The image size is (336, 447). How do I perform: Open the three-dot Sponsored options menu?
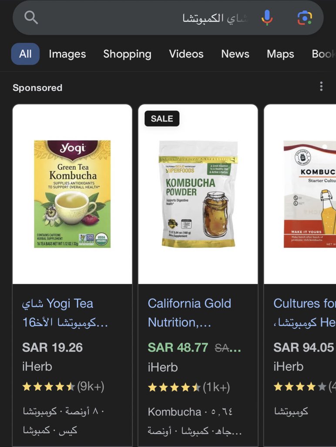coord(321,86)
